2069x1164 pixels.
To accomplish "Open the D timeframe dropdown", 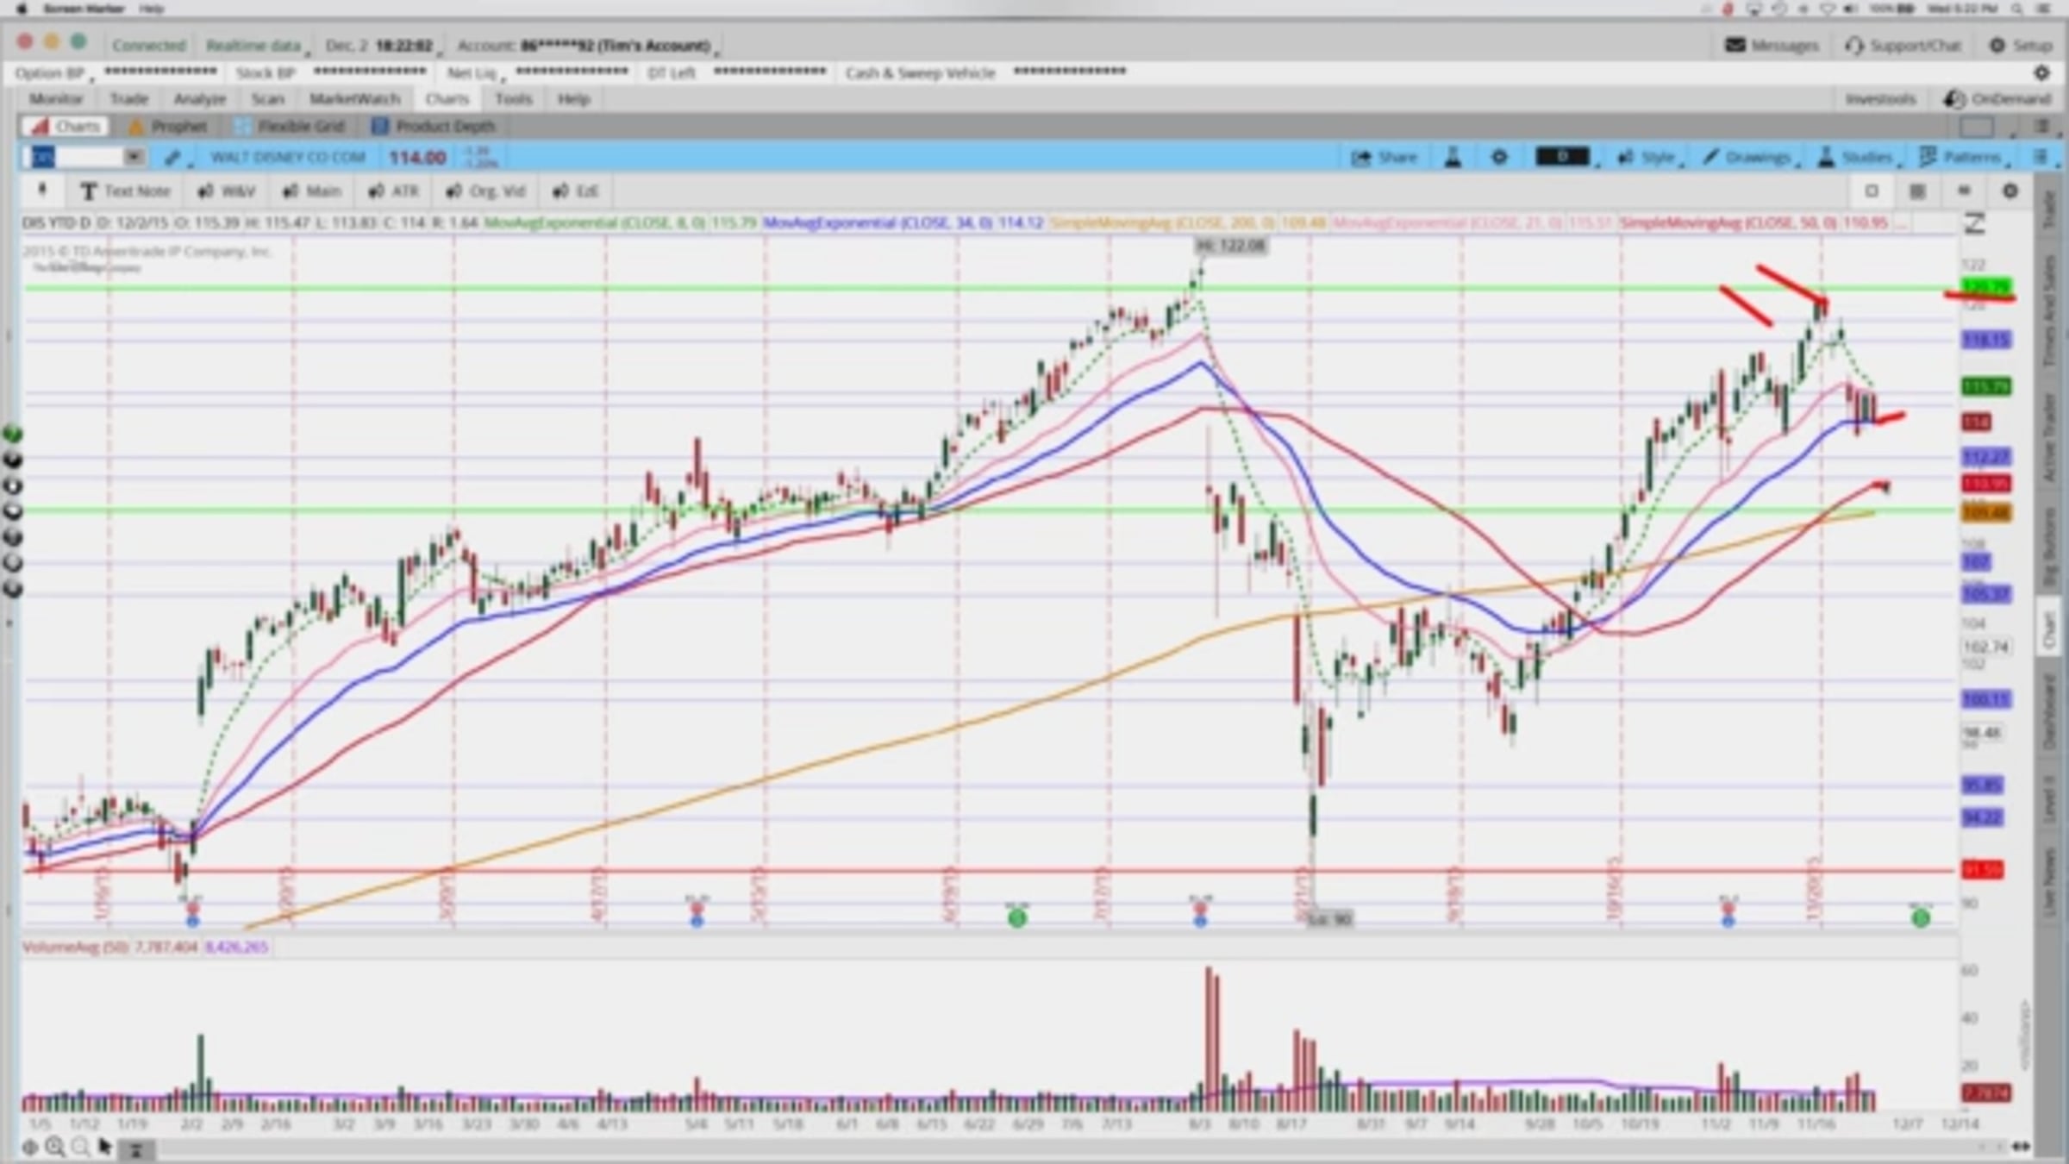I will (1564, 157).
